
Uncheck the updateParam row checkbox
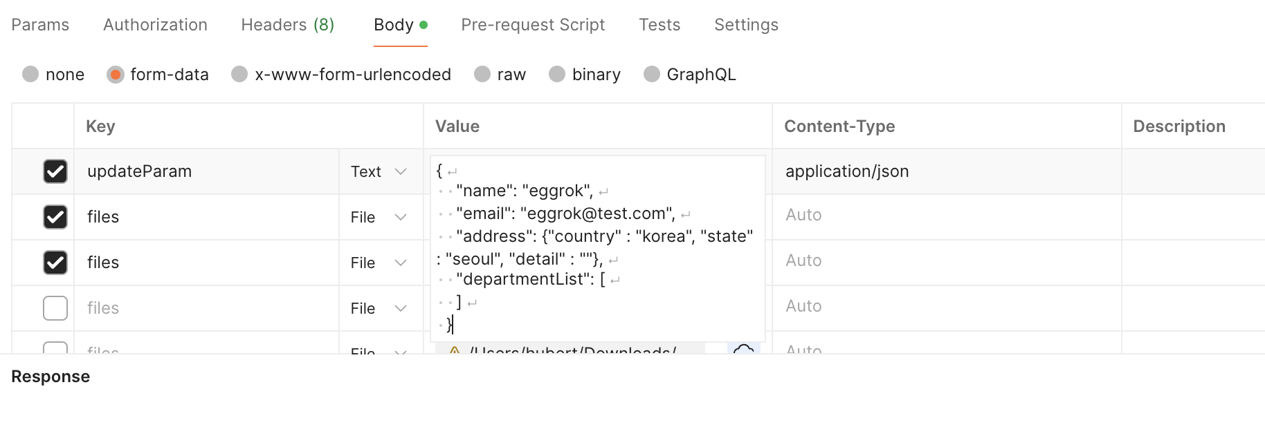pos(55,171)
